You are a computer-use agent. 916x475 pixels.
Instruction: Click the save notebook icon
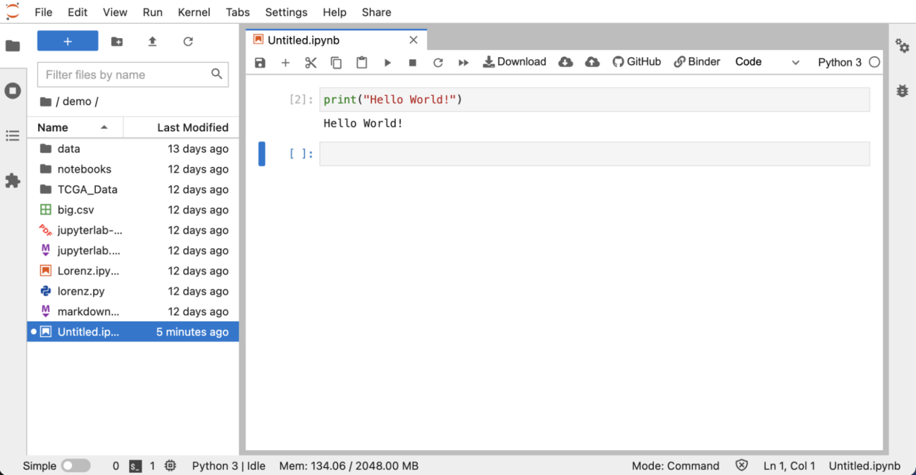[260, 63]
